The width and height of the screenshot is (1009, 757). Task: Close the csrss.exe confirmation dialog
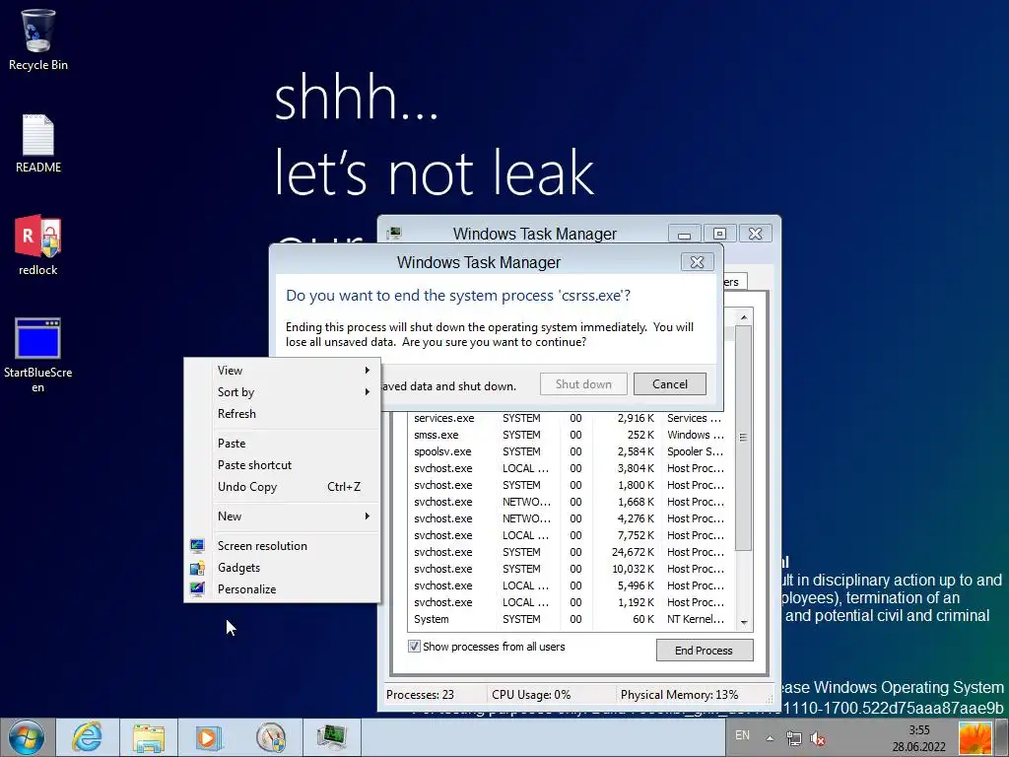click(697, 261)
